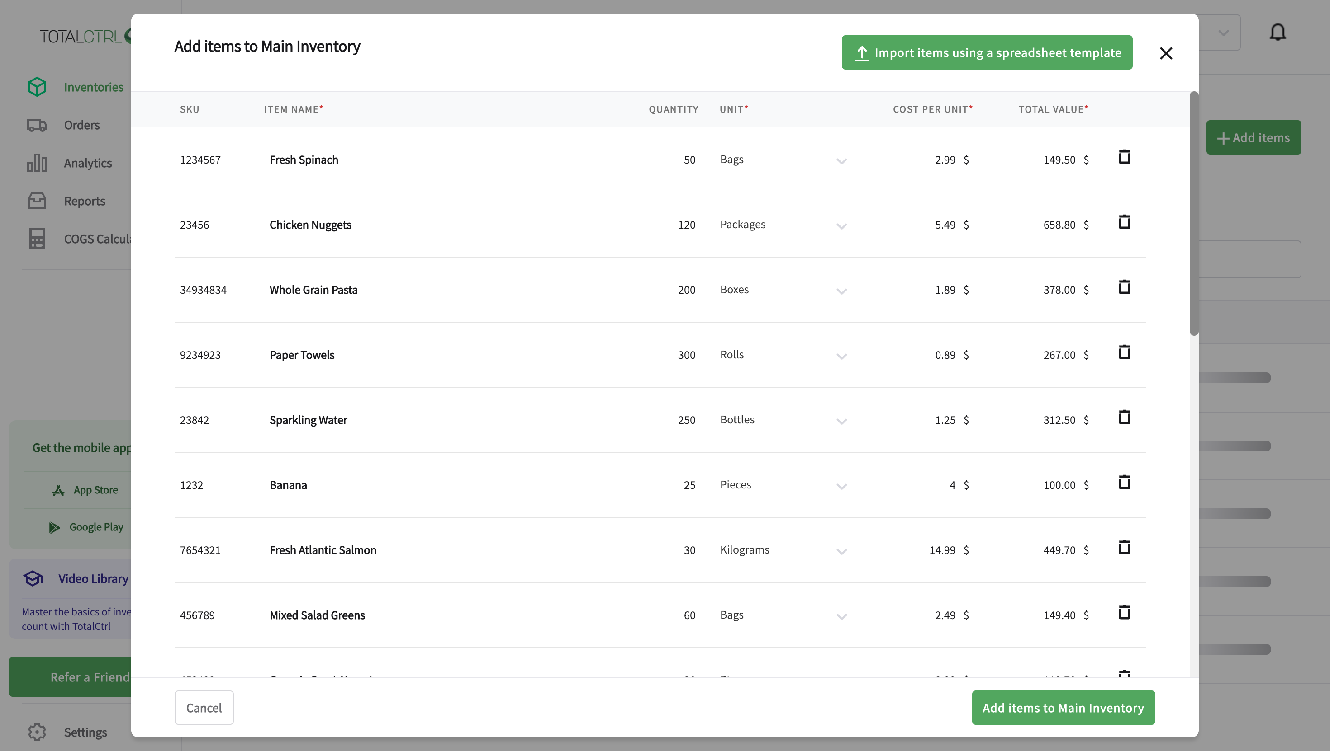Click Add items to Main Inventory

click(1063, 708)
